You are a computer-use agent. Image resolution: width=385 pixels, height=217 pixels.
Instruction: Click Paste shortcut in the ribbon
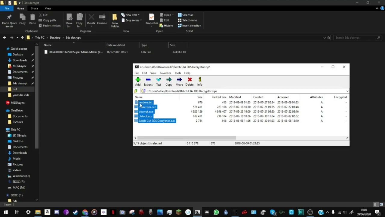50,26
